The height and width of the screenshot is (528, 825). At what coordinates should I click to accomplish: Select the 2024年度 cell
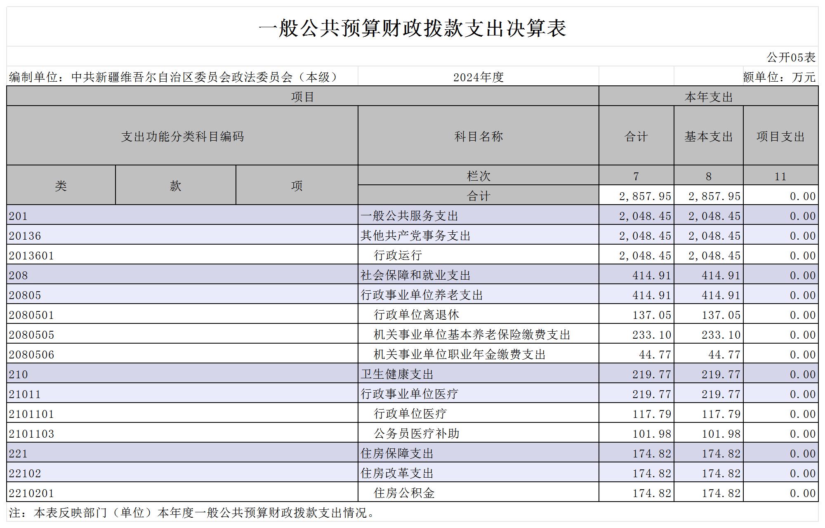tap(478, 77)
